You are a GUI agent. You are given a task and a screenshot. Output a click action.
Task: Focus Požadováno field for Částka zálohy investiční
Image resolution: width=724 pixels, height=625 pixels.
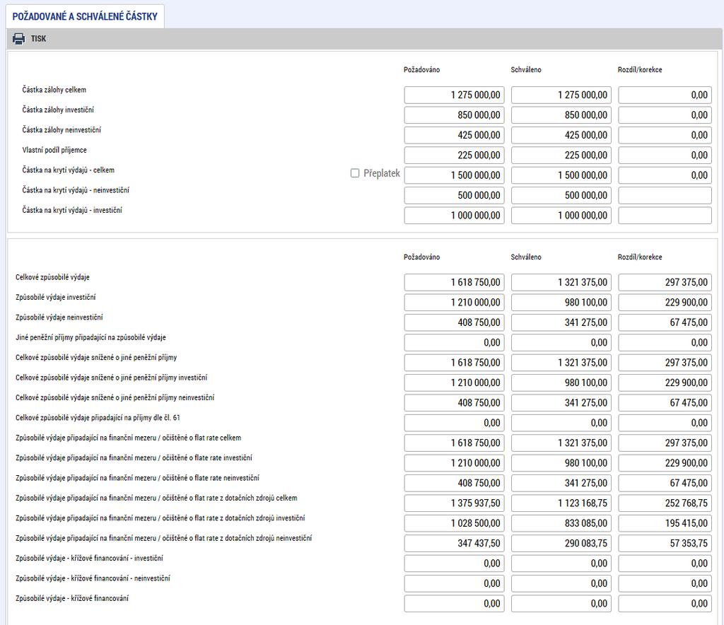coord(455,115)
